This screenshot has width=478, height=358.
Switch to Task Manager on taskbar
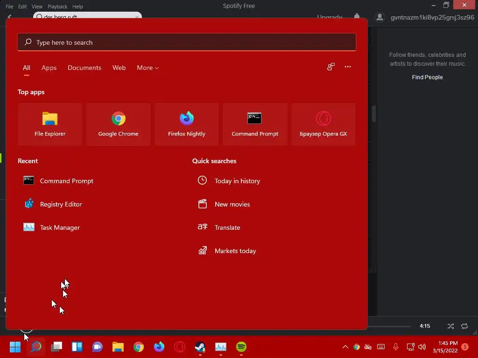click(x=221, y=347)
